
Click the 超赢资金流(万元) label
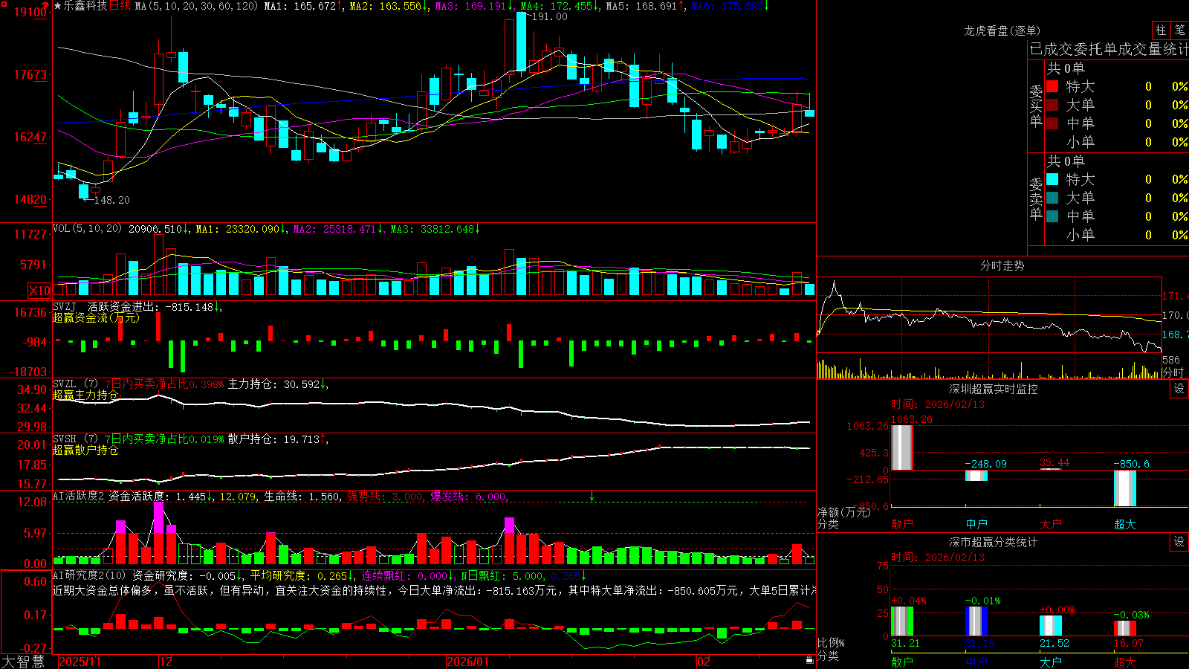[96, 317]
